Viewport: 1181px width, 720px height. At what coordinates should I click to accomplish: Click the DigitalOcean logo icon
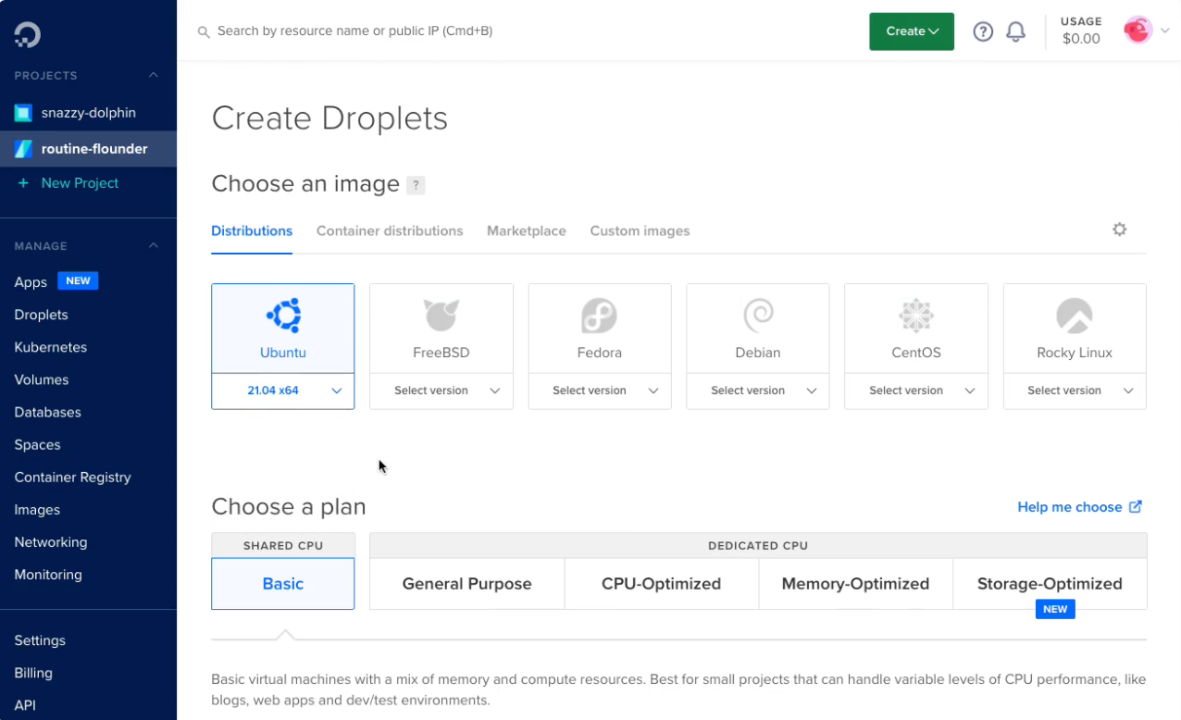tap(27, 35)
